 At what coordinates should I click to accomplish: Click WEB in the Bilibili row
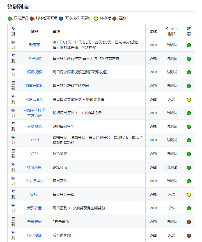point(153,140)
